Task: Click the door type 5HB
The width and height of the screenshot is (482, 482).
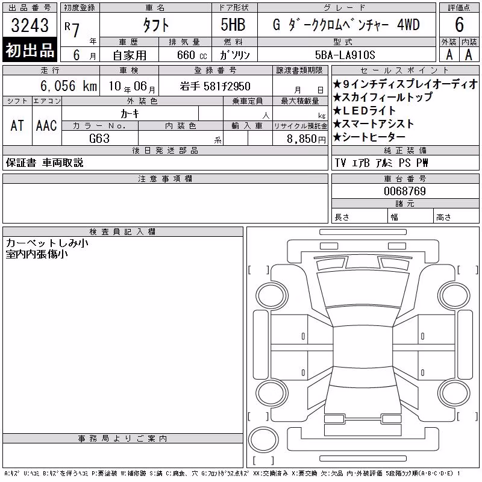Action: coord(233,25)
